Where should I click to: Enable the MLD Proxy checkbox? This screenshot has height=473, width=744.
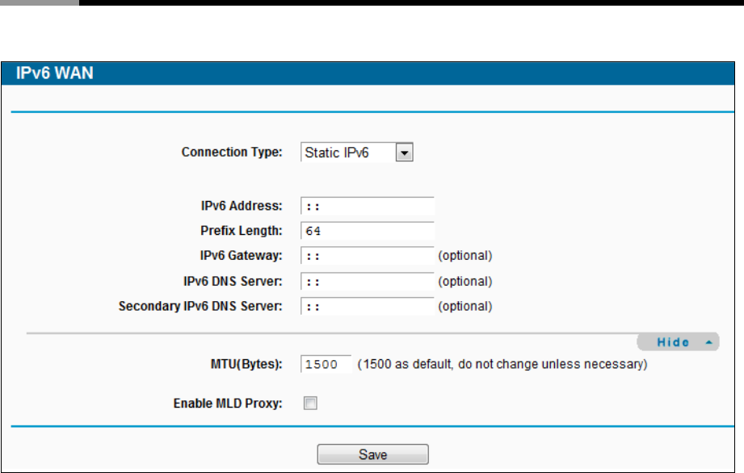click(310, 404)
